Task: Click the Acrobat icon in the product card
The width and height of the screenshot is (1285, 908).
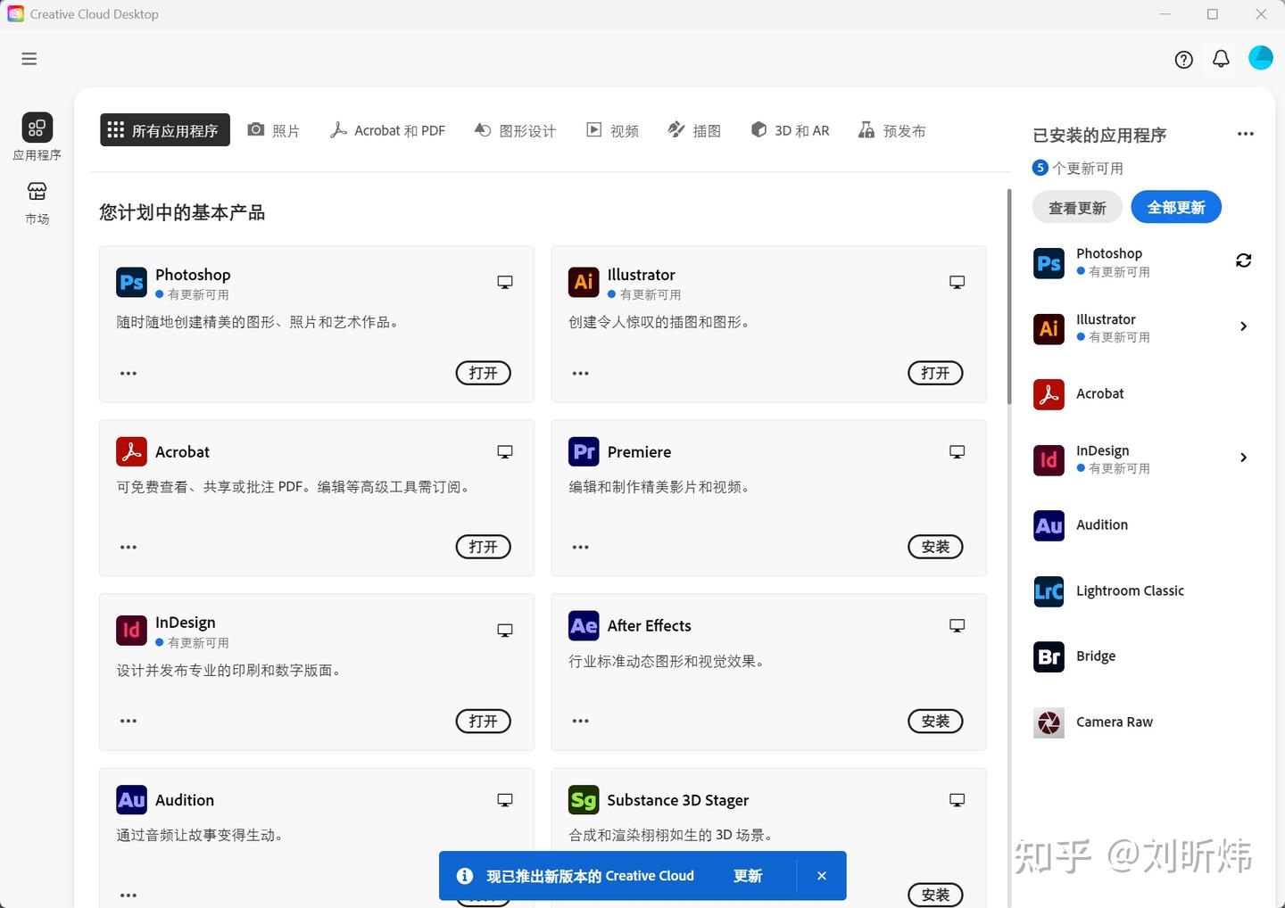Action: coord(131,451)
